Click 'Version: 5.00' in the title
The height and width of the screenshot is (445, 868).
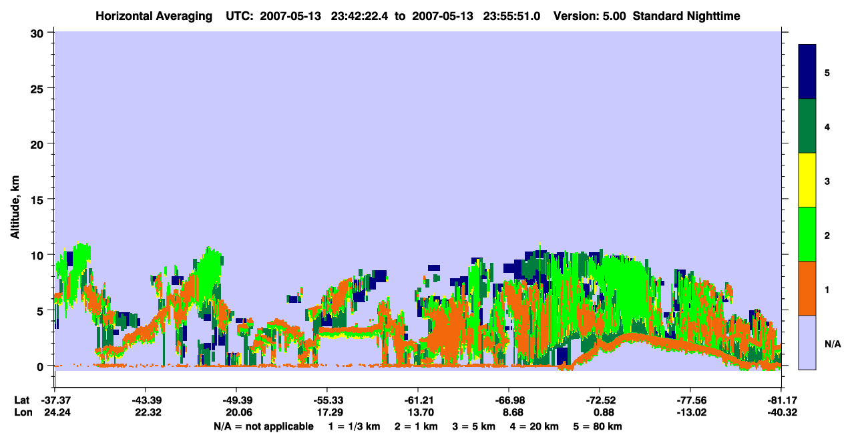pyautogui.click(x=590, y=15)
